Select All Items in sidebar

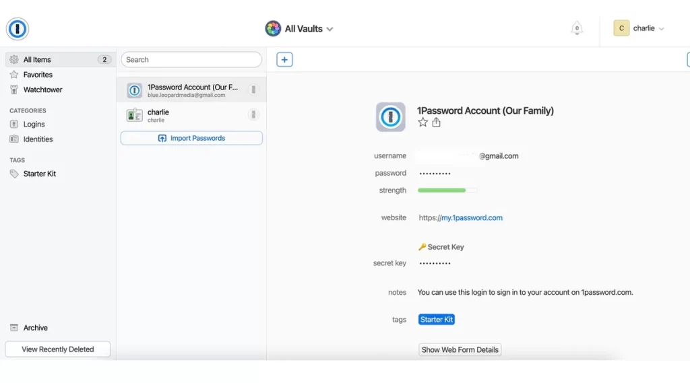(60, 59)
